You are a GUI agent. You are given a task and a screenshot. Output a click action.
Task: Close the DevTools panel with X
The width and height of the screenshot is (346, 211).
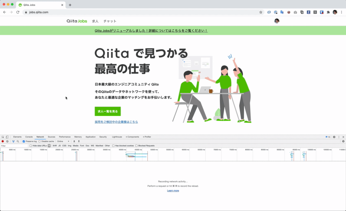(343, 137)
